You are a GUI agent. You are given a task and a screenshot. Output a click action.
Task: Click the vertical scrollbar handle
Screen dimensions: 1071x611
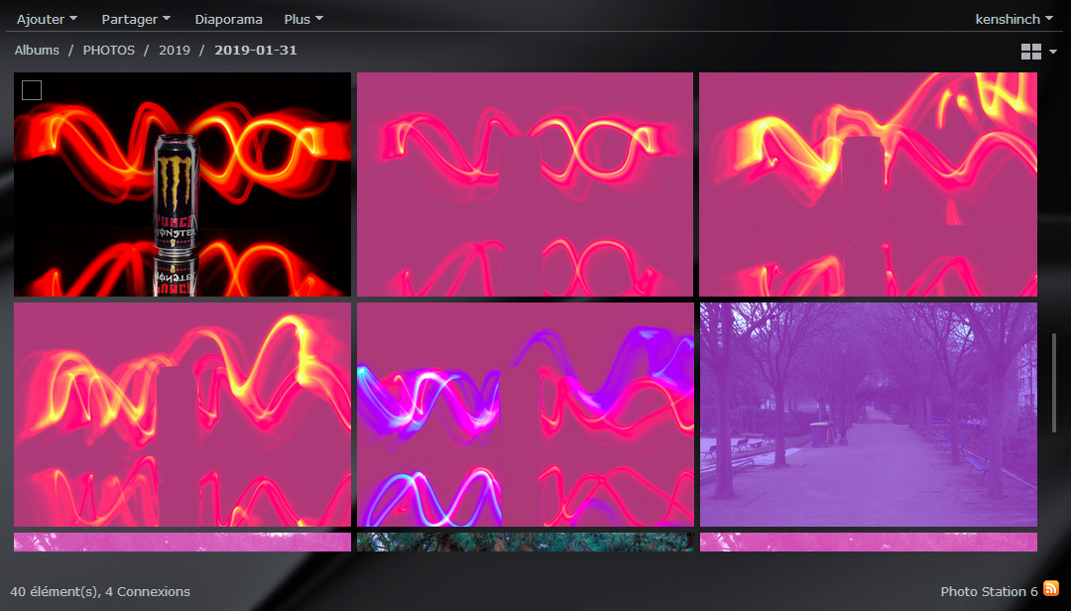tap(1054, 383)
